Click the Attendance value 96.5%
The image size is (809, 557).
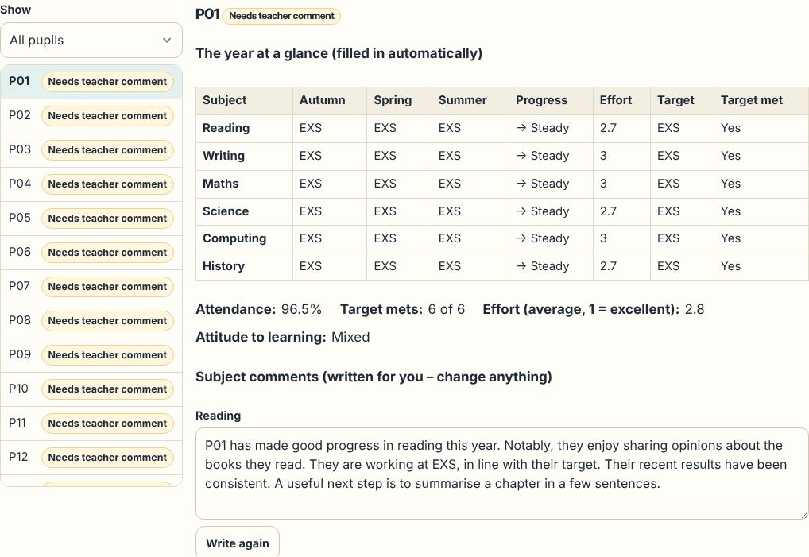point(301,309)
